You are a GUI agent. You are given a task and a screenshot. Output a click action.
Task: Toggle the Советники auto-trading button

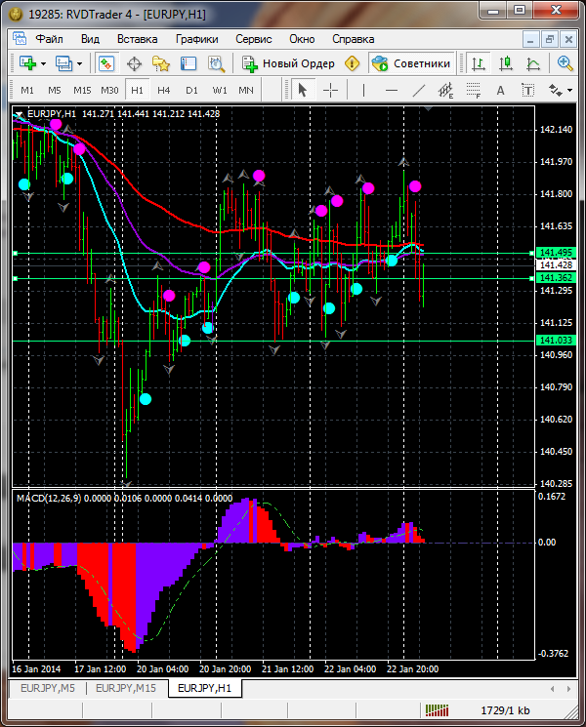coord(411,63)
